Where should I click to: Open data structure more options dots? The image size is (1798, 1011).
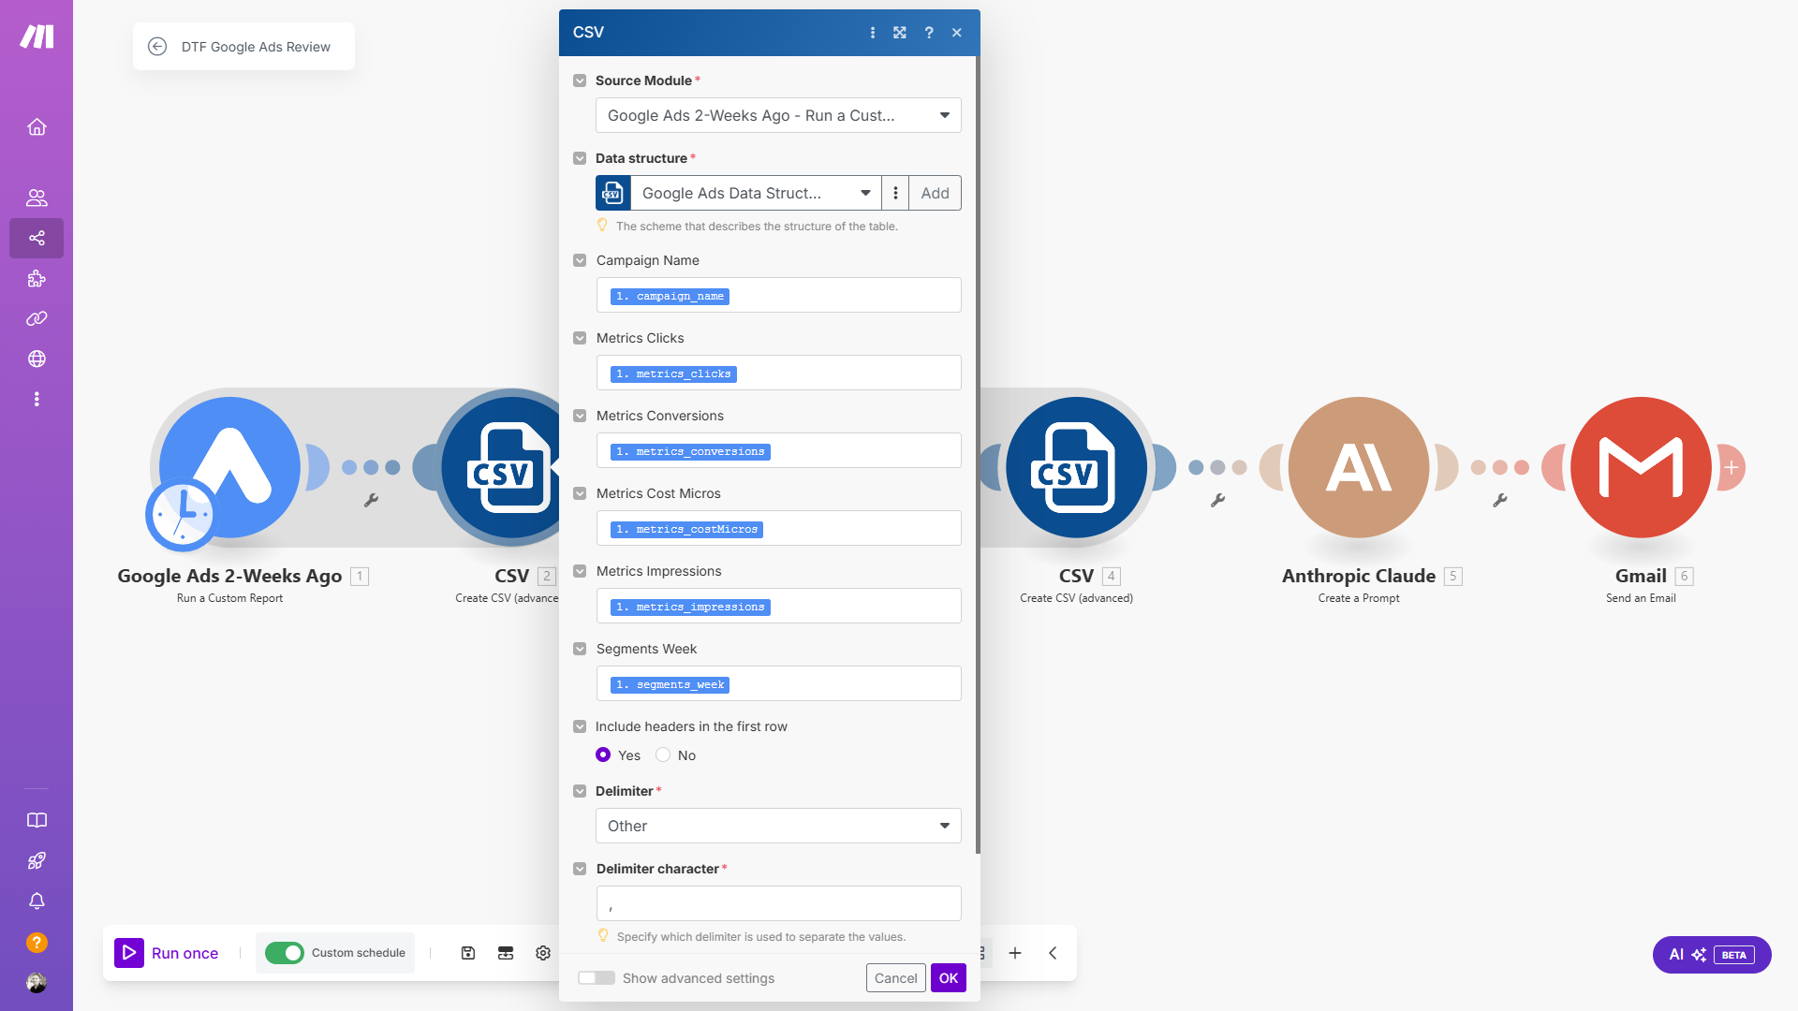[x=895, y=193]
